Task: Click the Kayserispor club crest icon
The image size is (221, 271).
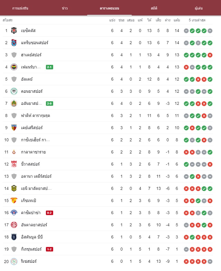Action: 14,128
